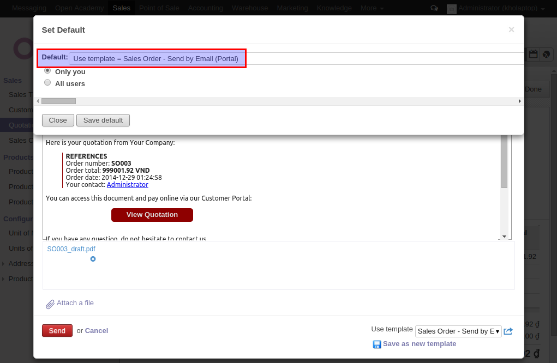Click the Attach a file paperclip icon
The width and height of the screenshot is (557, 363).
[50, 304]
